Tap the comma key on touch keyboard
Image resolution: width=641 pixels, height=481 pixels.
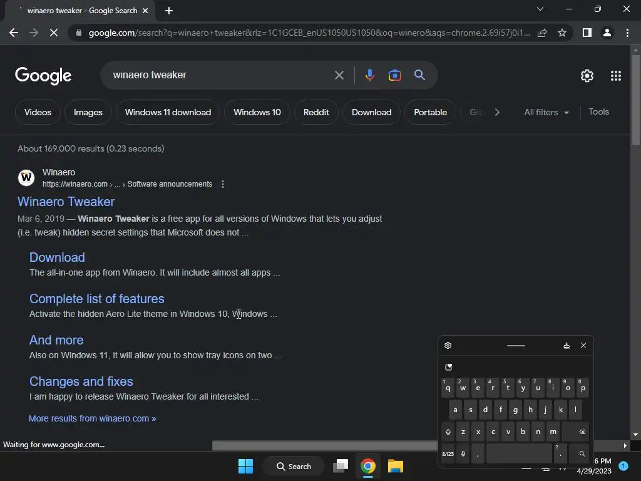478,453
